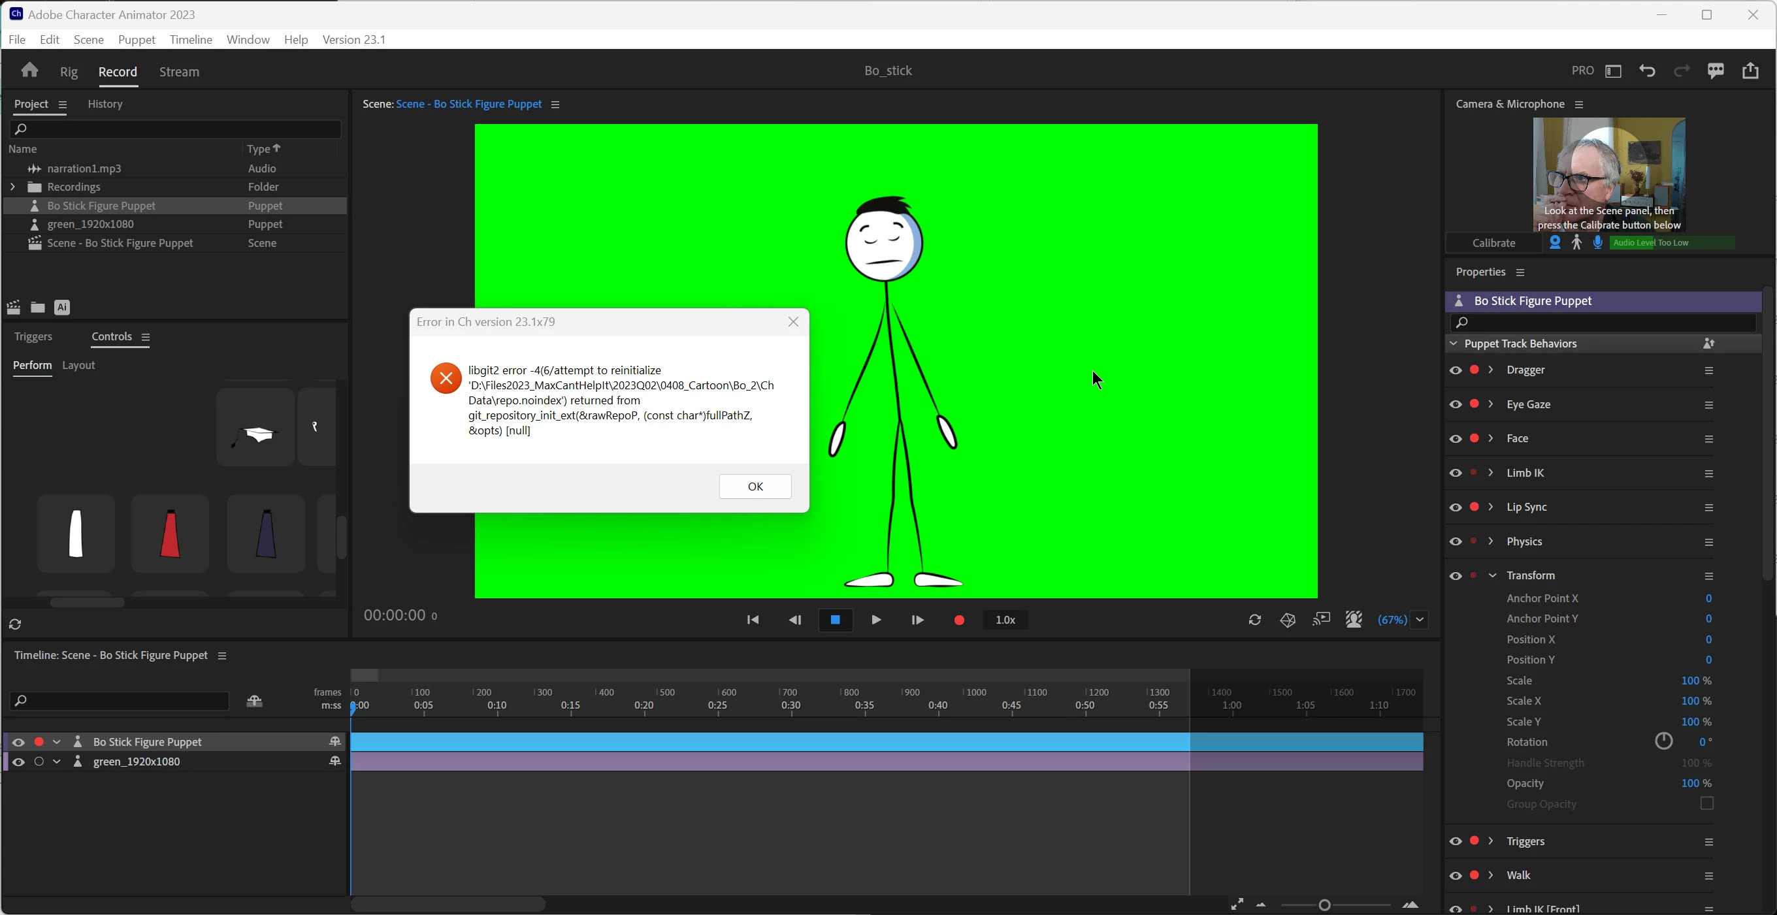Click the Ai import icon in the Project panel
The image size is (1777, 915).
click(x=62, y=308)
